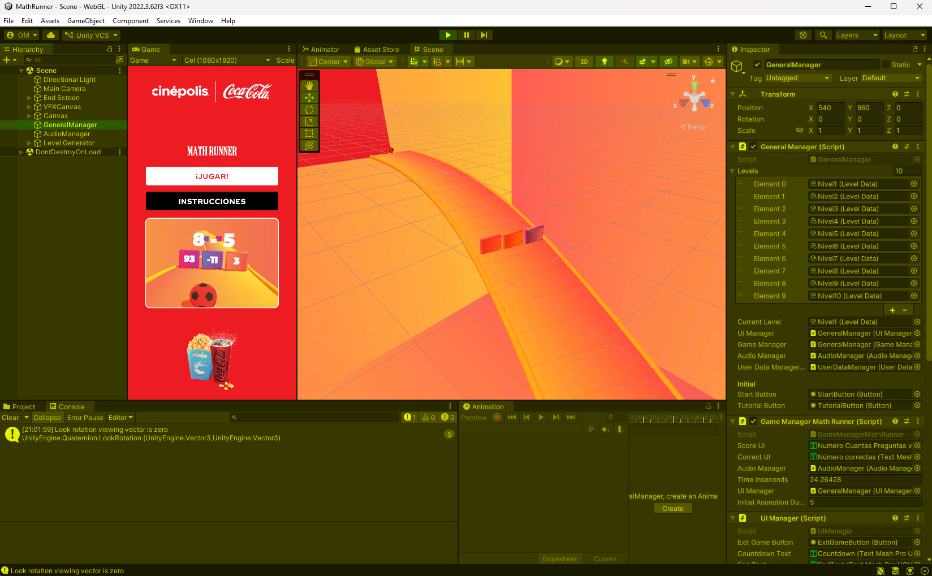Toggle Scene audio mute icon
The image size is (932, 576).
pyautogui.click(x=625, y=62)
